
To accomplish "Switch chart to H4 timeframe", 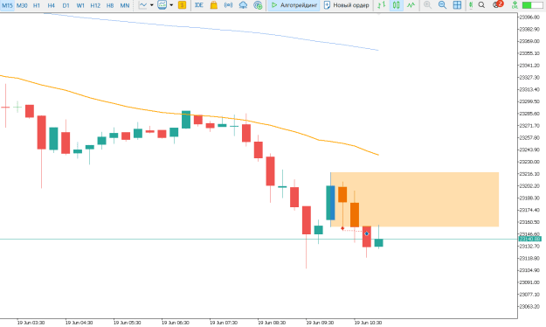I will click(x=51, y=5).
